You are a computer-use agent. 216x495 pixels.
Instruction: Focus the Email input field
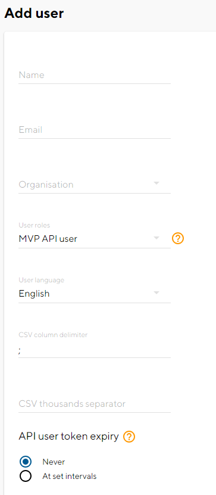[x=95, y=130]
